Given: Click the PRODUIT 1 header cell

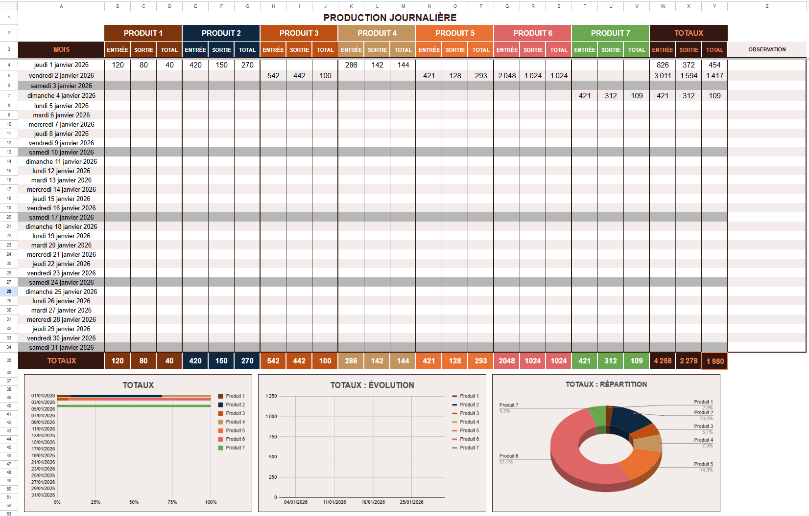Looking at the screenshot, I should click(x=143, y=33).
